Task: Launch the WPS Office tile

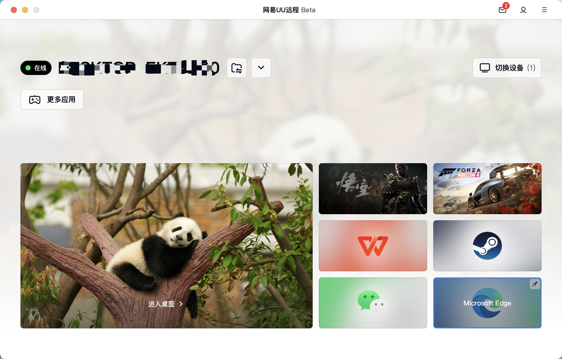Action: 373,246
